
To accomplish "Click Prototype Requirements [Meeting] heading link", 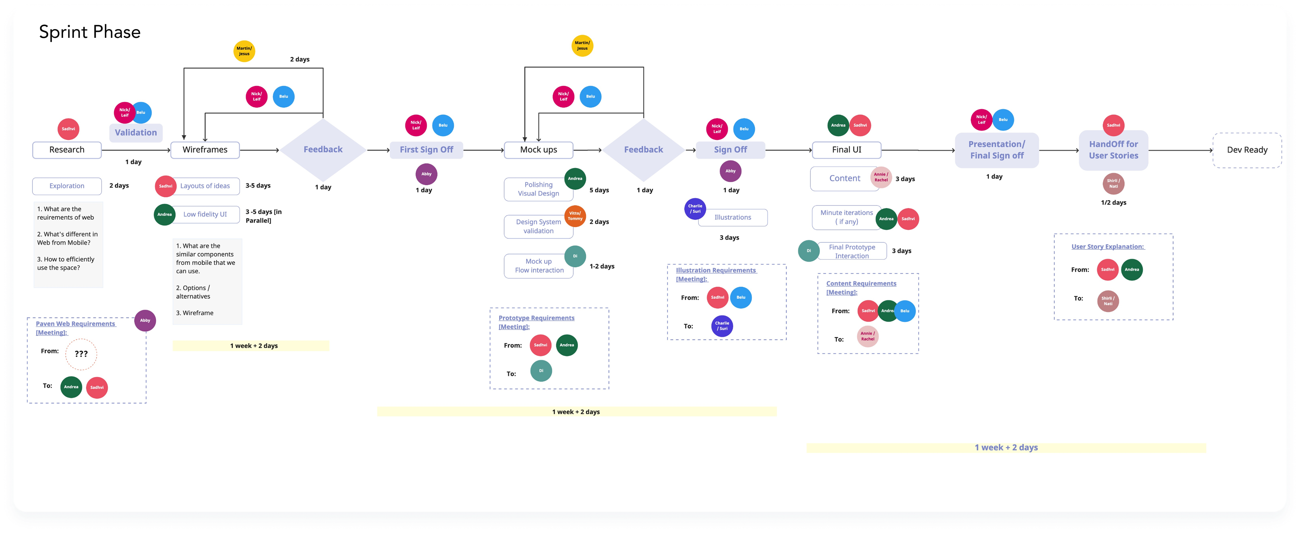I will coord(536,322).
